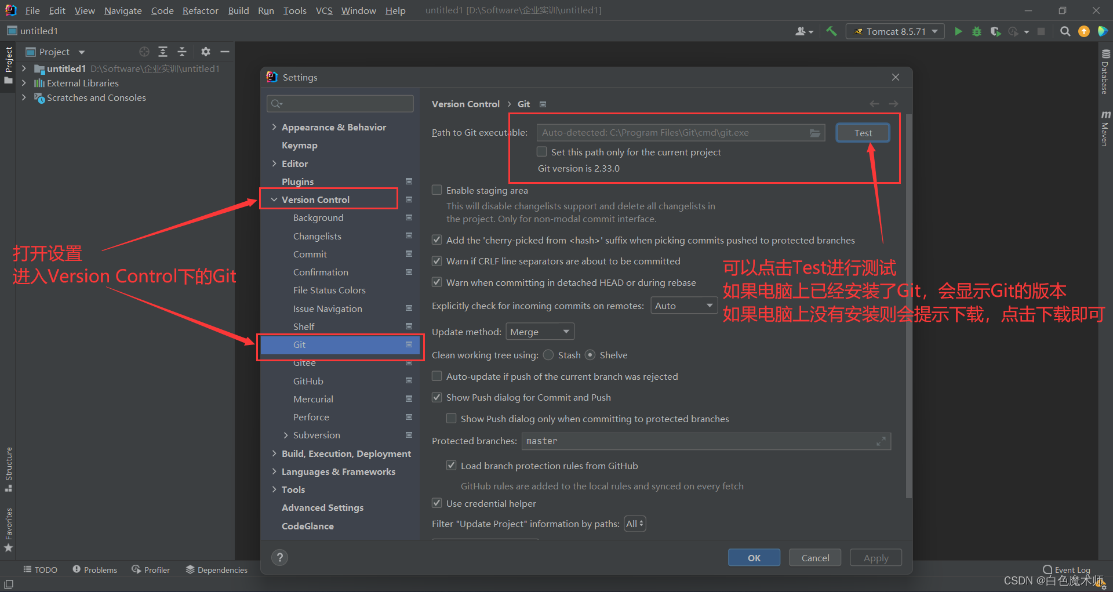The image size is (1113, 592).
Task: Open the File menu
Action: coord(33,10)
